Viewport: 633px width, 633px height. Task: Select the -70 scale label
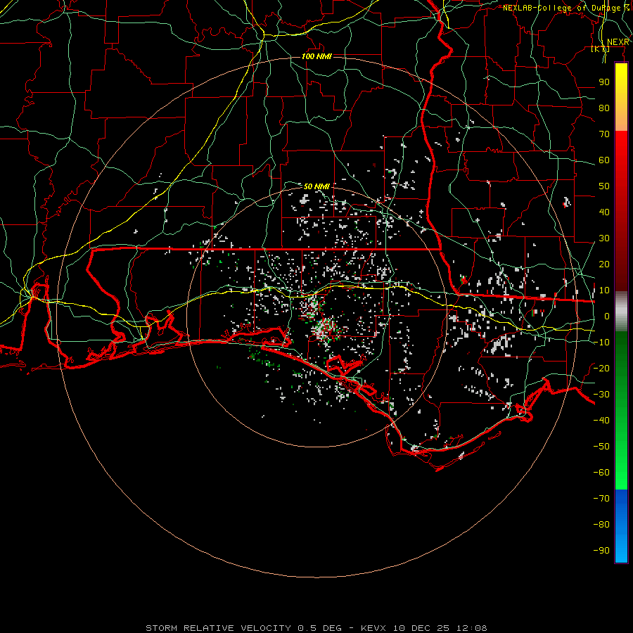coord(601,498)
